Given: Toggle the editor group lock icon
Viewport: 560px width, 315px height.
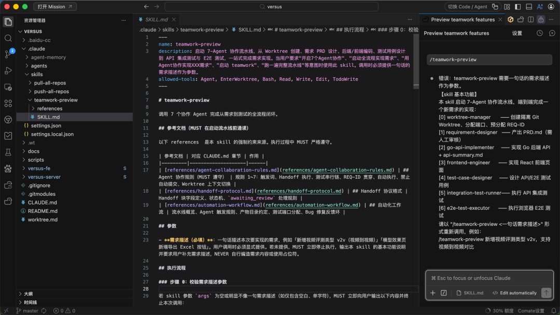Looking at the screenshot, I should point(541,20).
